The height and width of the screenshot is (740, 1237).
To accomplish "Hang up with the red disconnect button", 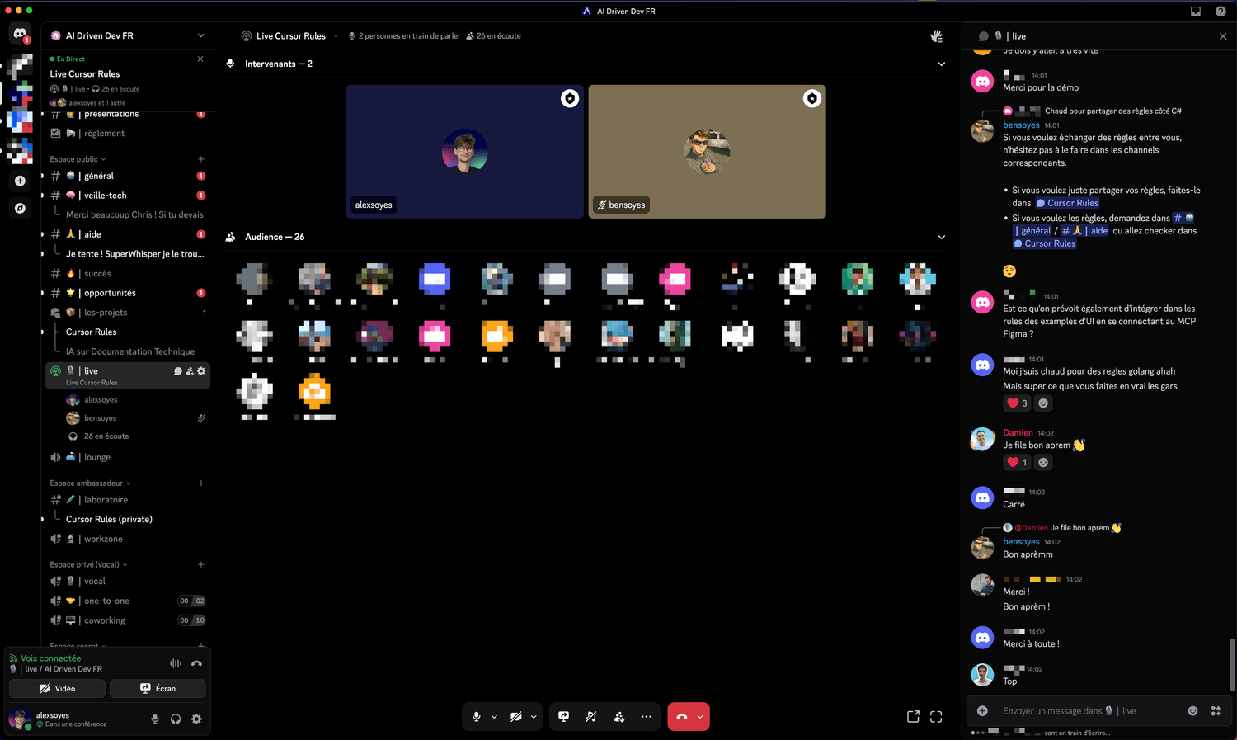I will 681,716.
